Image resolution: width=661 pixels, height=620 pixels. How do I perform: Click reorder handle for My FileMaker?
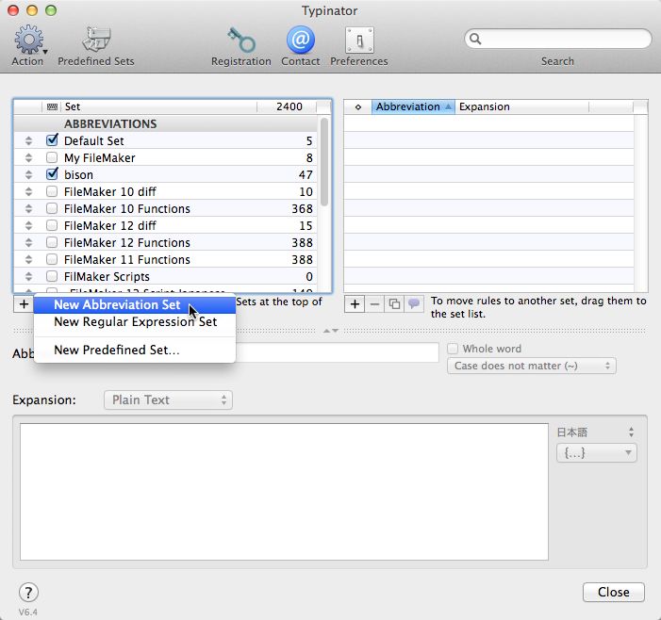click(x=28, y=157)
